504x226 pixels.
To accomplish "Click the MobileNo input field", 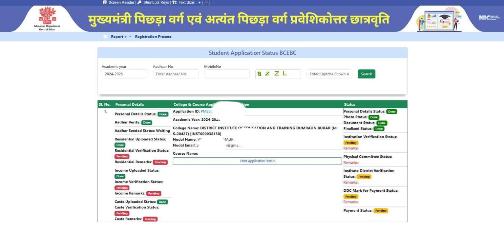I will point(227,74).
